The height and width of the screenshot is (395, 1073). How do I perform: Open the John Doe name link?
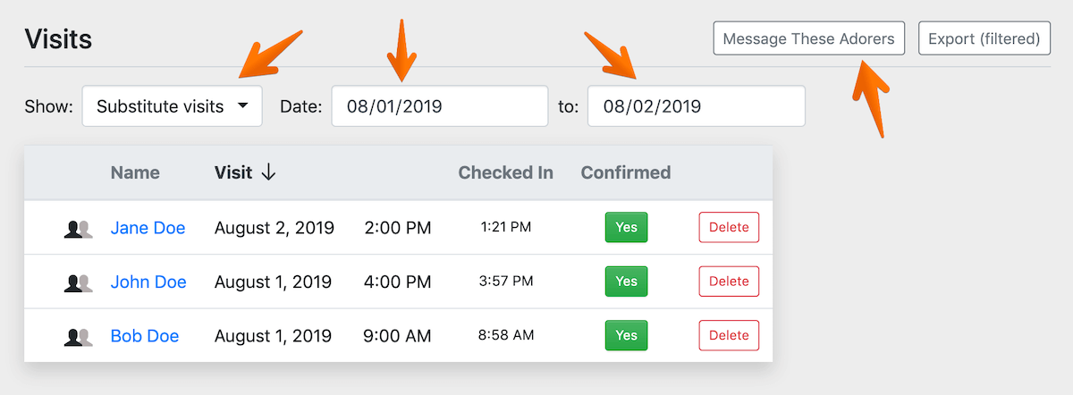[x=148, y=282]
